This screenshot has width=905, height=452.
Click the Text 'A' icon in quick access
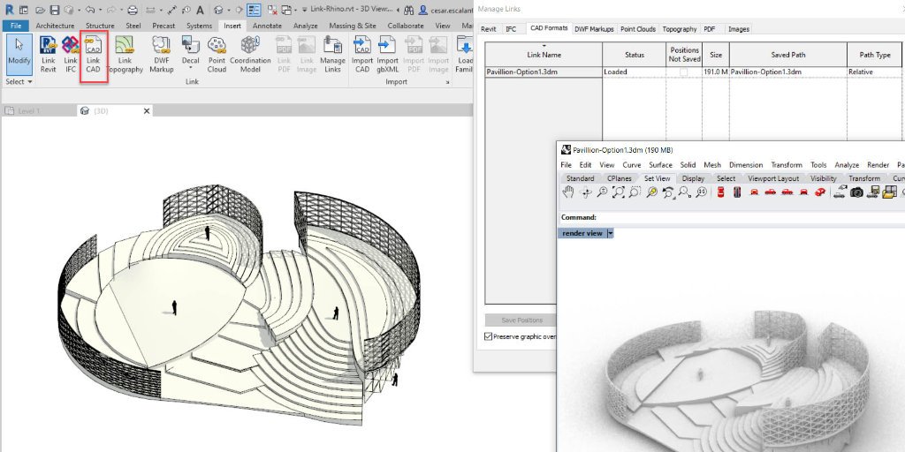point(200,11)
